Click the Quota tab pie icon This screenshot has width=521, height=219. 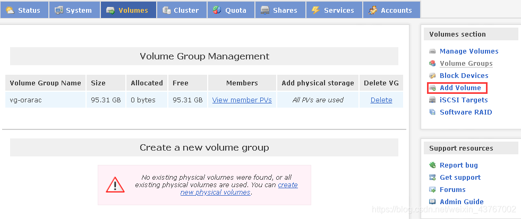(217, 10)
